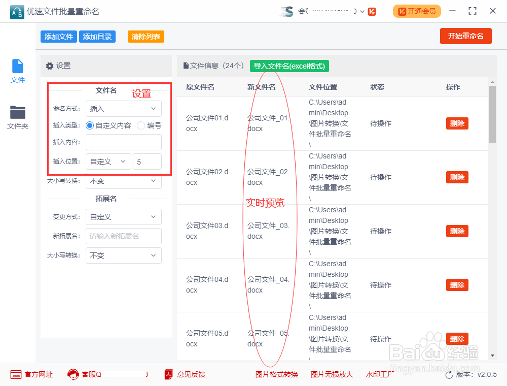Viewport: 507px width, 386px height.
Task: Open 图片格式转换 link
Action: 277,375
